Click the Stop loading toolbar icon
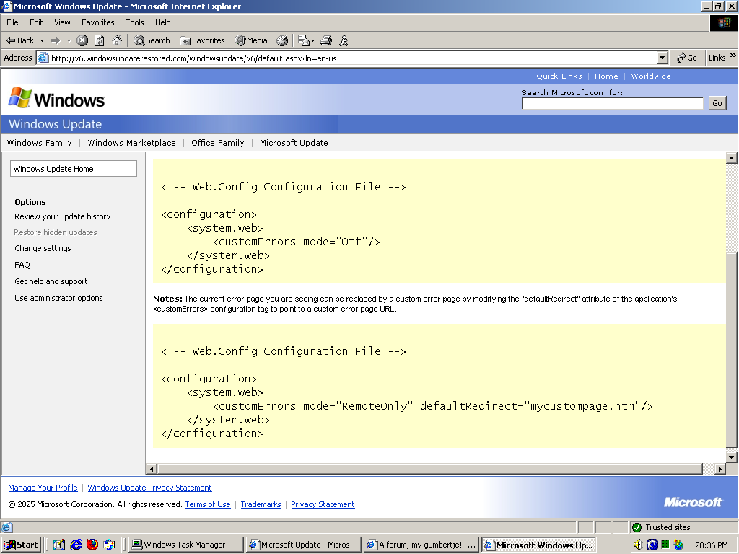 tap(82, 40)
